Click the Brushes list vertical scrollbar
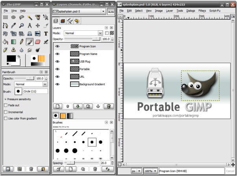The width and height of the screenshot is (237, 176). point(112,144)
